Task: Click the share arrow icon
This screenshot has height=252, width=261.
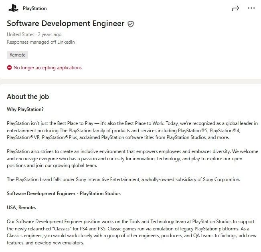Action: 235,8
